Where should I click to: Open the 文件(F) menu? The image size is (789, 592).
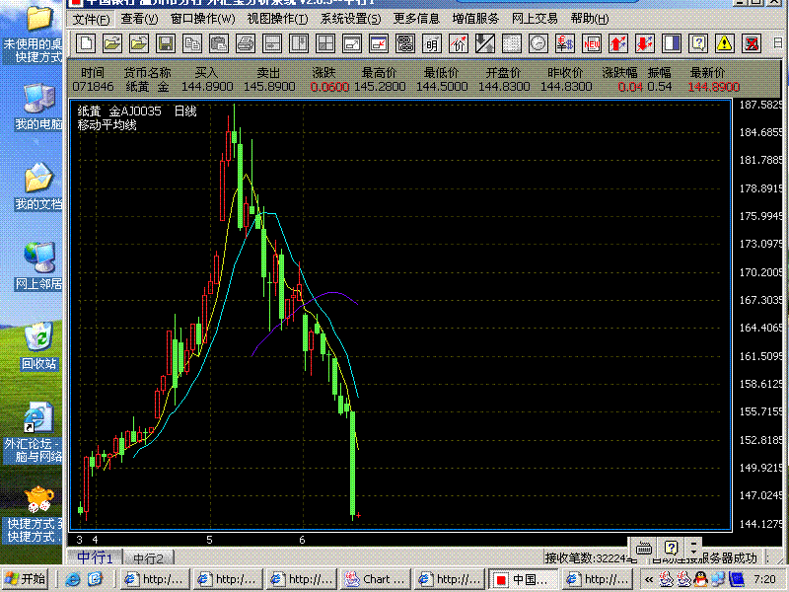coord(91,19)
